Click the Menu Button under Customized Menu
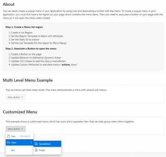Image resolution: width=166 pixels, height=157 pixels. [x=15, y=129]
